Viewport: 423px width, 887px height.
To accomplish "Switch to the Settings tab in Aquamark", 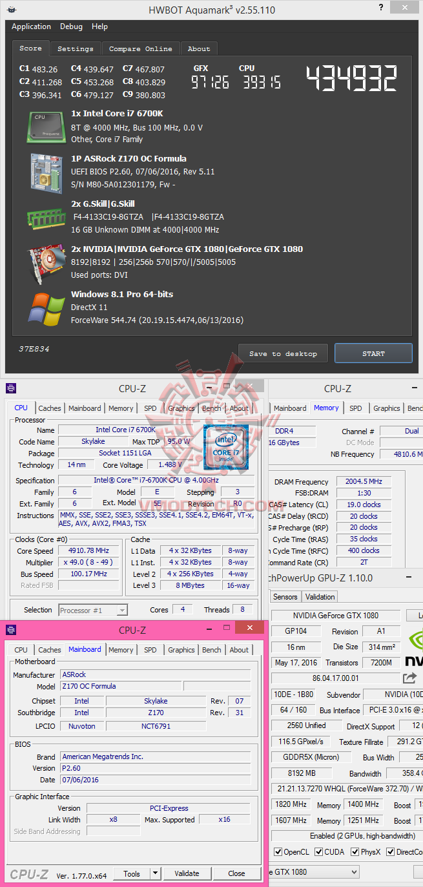I will (76, 49).
